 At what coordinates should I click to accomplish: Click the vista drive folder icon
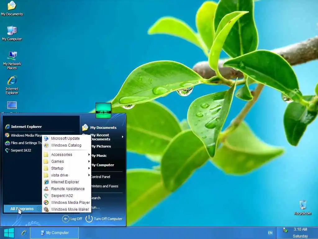pyautogui.click(x=46, y=175)
